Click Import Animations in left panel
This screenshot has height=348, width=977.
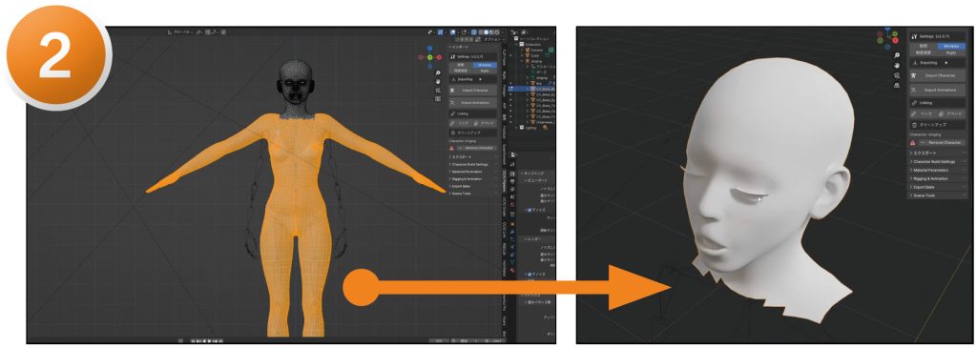pos(473,103)
